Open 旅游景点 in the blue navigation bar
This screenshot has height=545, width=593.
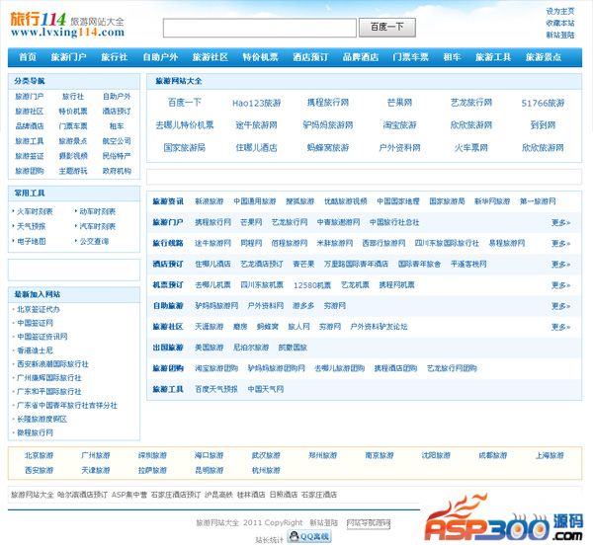point(544,57)
